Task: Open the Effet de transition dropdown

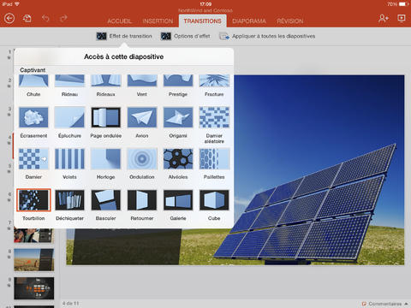Action: point(124,36)
